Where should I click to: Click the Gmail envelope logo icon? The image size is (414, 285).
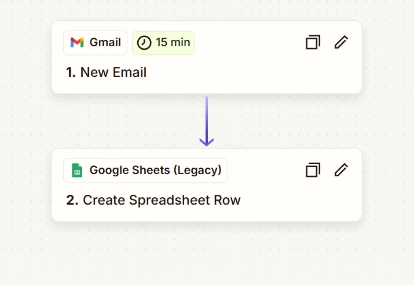point(77,42)
